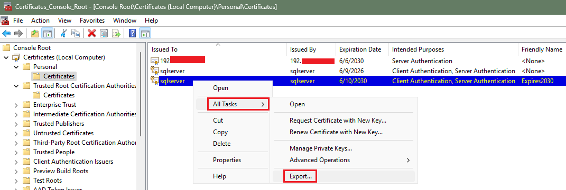Open the Action menu

point(40,21)
